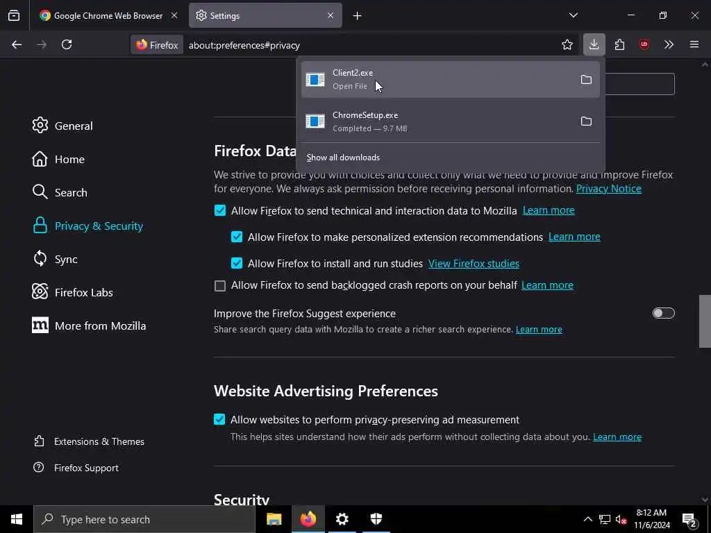Viewport: 711px width, 533px height.
Task: Select the Settings tab
Action: (265, 15)
